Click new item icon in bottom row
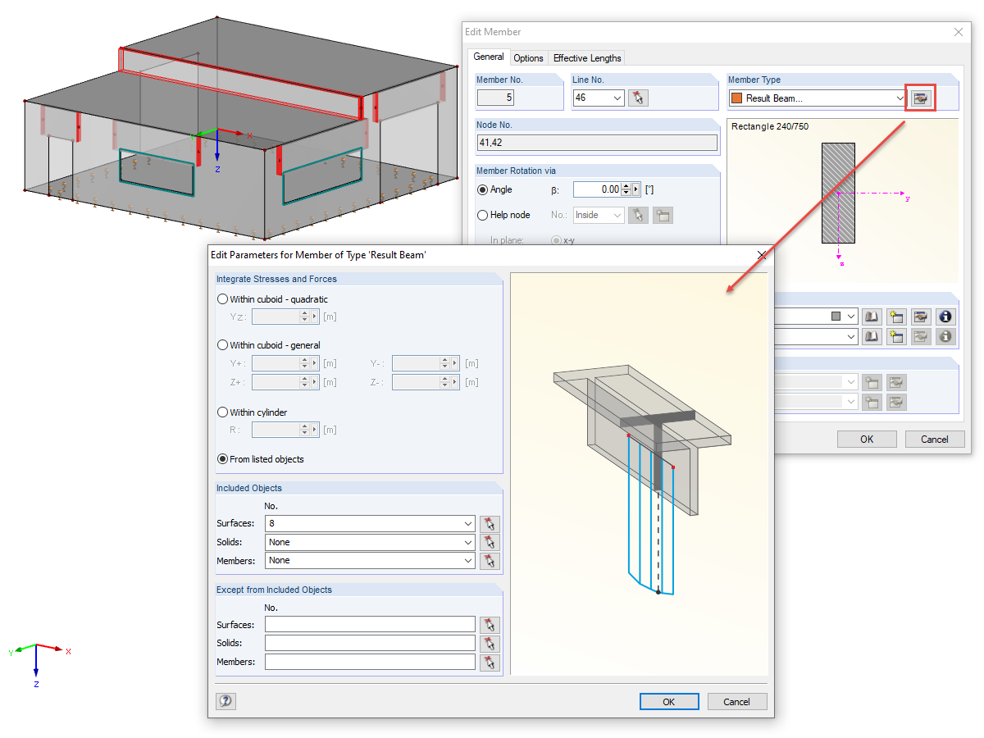Screen dimensions: 984x738 (872, 402)
